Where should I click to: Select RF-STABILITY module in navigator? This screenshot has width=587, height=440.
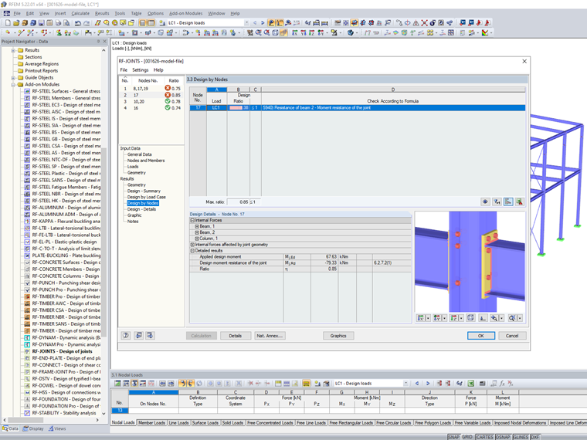tap(64, 413)
